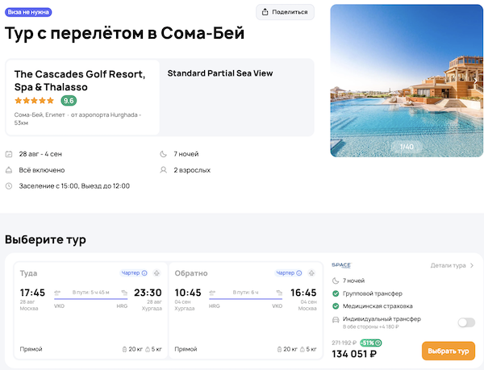
Task: Open The Cascades Golf Resort hotel title
Action: click(x=80, y=80)
